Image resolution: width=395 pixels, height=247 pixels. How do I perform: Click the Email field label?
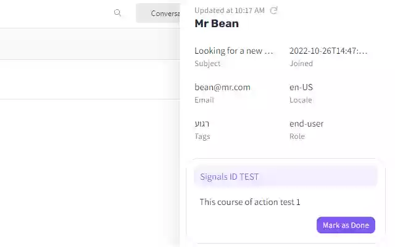click(x=204, y=100)
